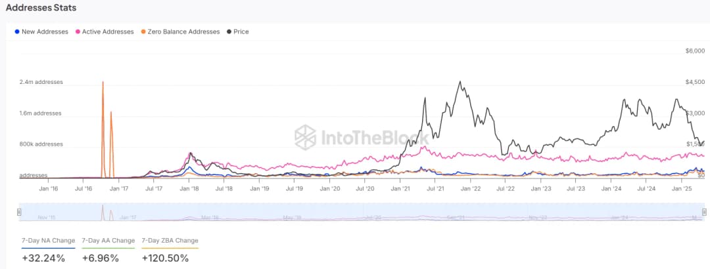Image resolution: width=710 pixels, height=269 pixels.
Task: Toggle the Active Addresses series label
Action: pyautogui.click(x=108, y=31)
